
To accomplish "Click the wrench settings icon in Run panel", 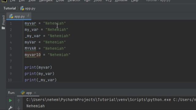I will pyautogui.click(x=10, y=108).
